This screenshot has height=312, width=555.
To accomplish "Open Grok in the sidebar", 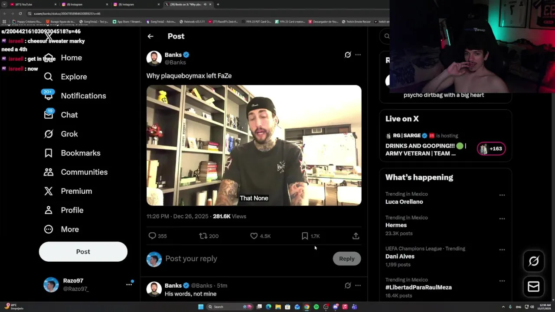I will (61, 134).
